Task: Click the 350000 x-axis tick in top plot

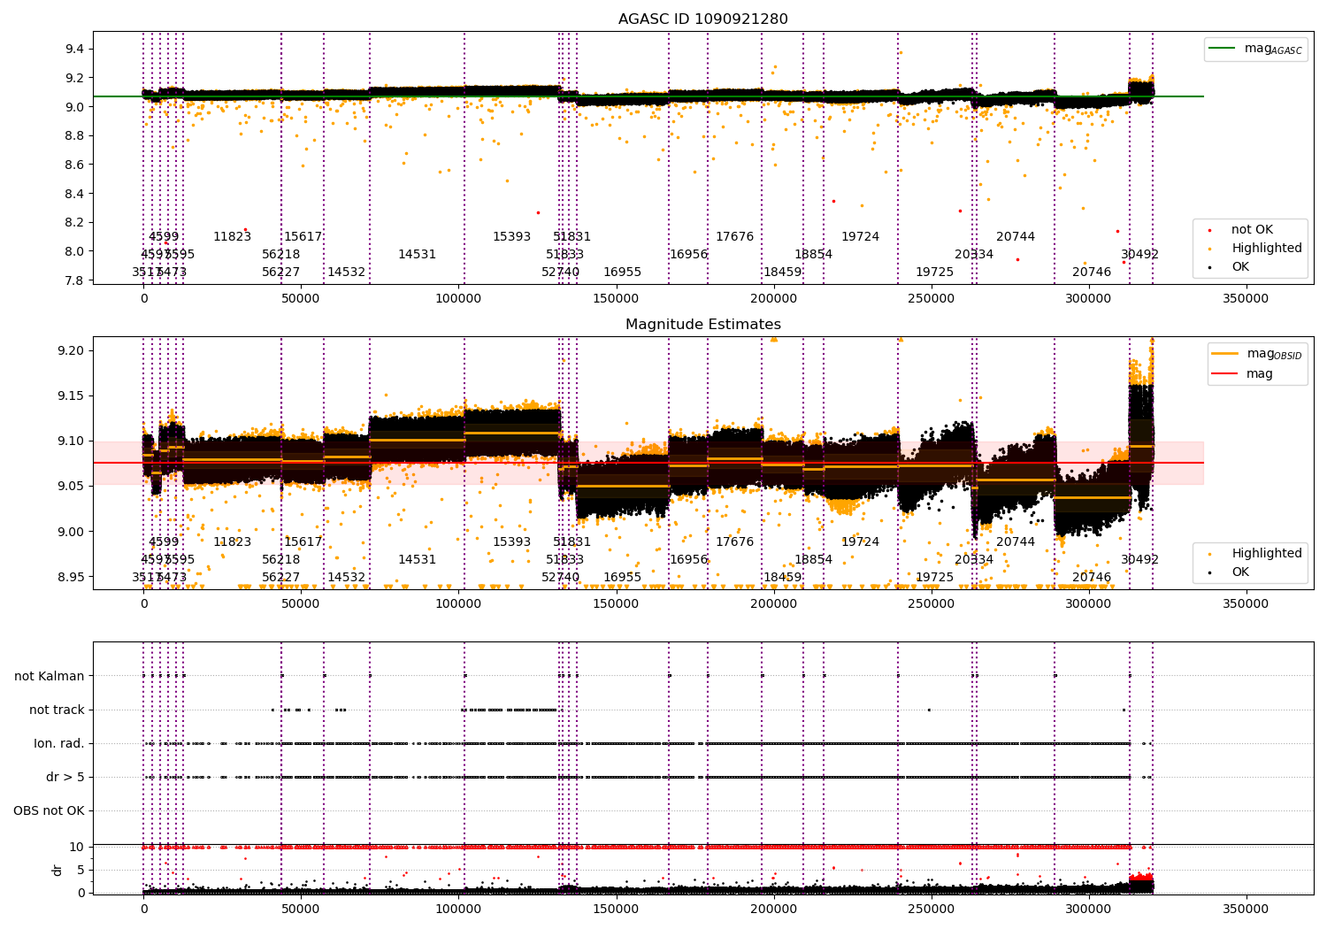Action: coord(1245,299)
